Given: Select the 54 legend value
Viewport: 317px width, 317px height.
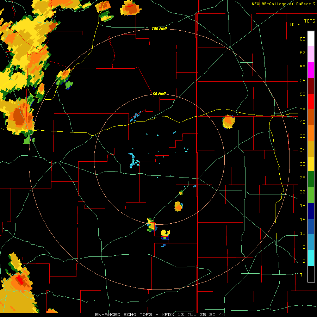Looking at the screenshot, I should 303,80.
